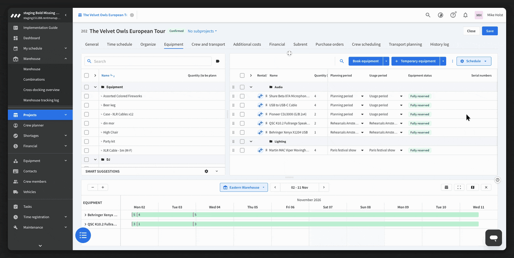
Task: Expand the No subprojects dropdown
Action: coord(202,31)
